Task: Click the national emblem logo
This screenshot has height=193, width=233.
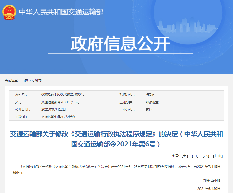Action: [9, 12]
